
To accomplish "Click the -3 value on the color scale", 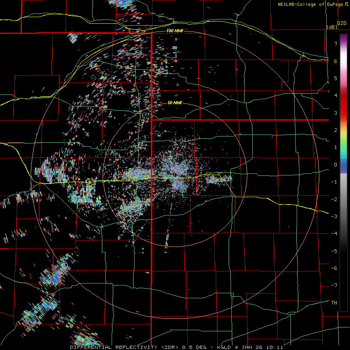I will (x=334, y=217).
